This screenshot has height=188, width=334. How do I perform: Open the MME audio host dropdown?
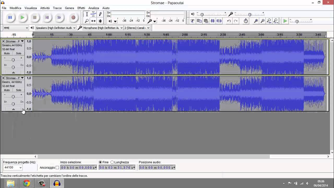coord(16,28)
